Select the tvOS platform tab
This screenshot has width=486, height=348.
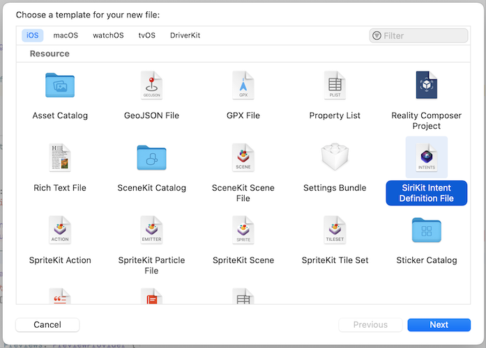pyautogui.click(x=147, y=35)
